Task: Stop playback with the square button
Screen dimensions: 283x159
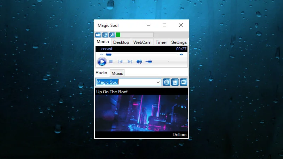Action: pos(111,61)
